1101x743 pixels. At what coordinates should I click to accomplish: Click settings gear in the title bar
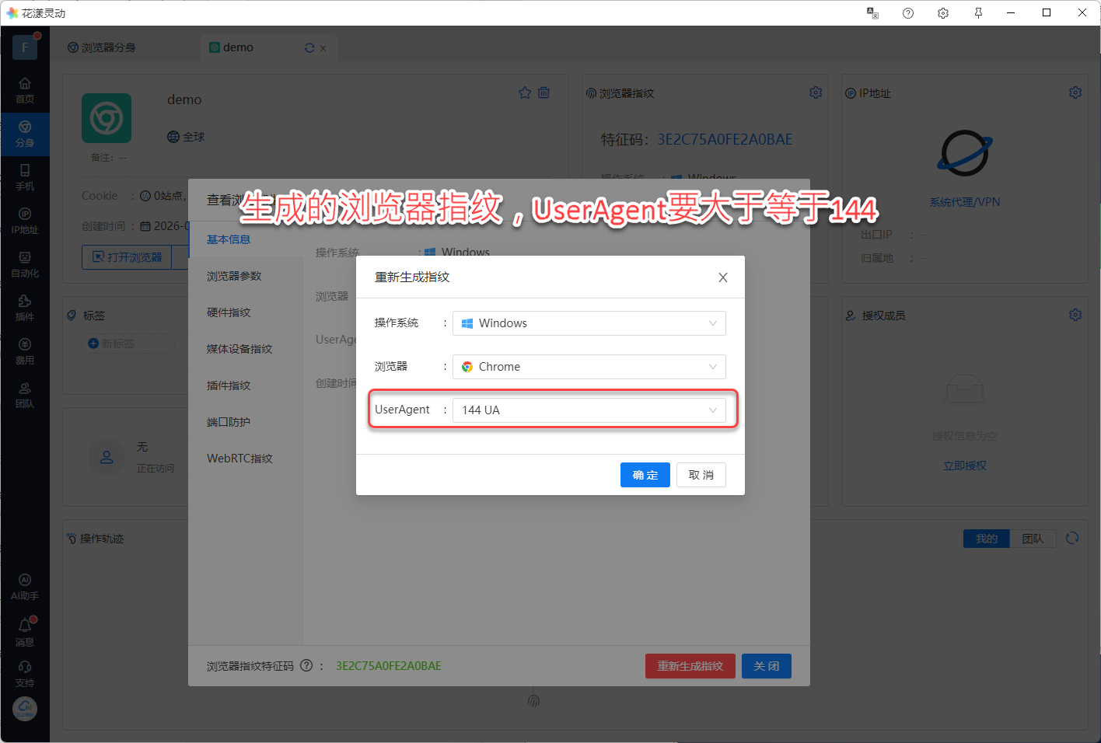click(943, 13)
